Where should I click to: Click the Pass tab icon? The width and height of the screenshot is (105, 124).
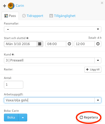(x=6, y=16)
